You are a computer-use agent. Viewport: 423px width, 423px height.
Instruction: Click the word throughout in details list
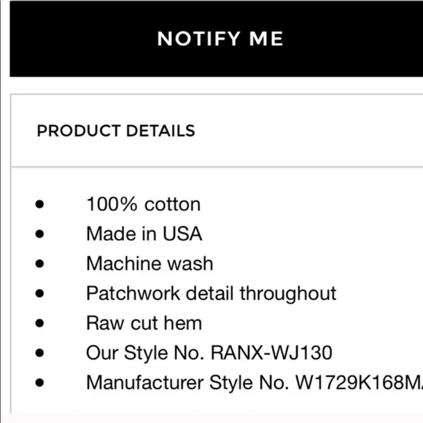pyautogui.click(x=288, y=293)
